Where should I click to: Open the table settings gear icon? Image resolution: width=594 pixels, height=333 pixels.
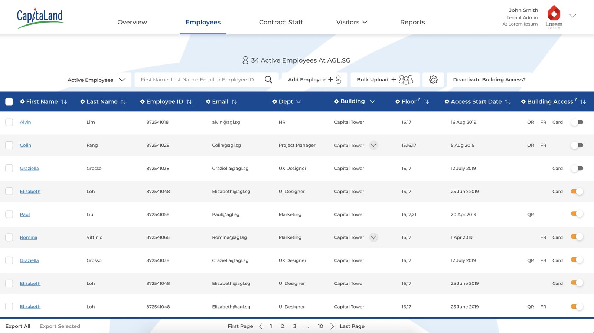433,80
